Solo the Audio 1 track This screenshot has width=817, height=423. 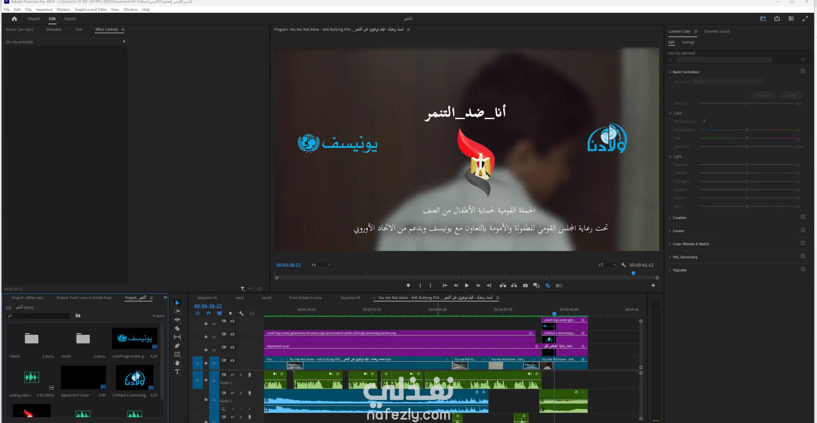241,375
